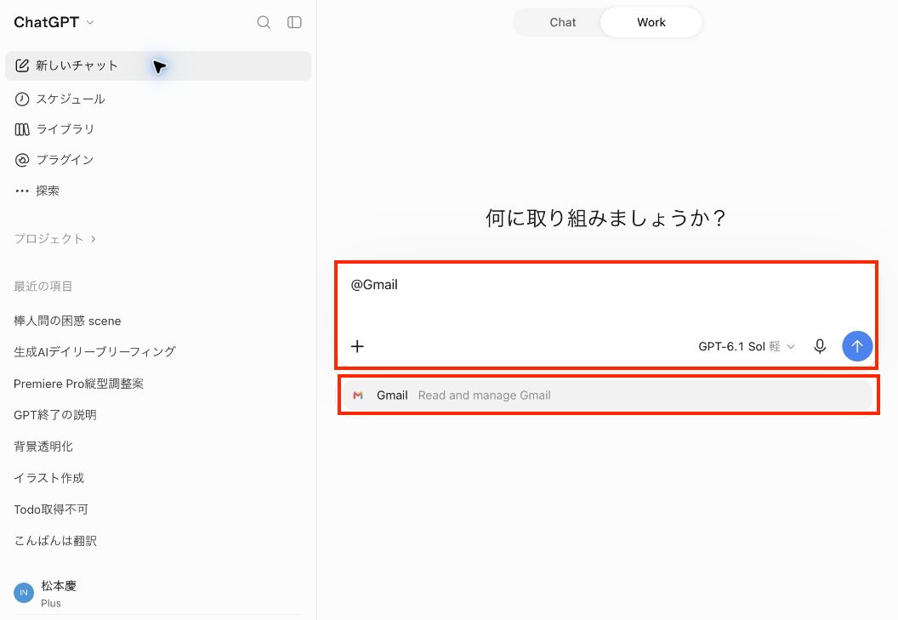898x620 pixels.
Task: Click the new chat pencil icon
Action: [x=22, y=65]
